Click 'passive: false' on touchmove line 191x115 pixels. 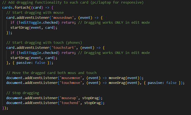(x=162, y=83)
